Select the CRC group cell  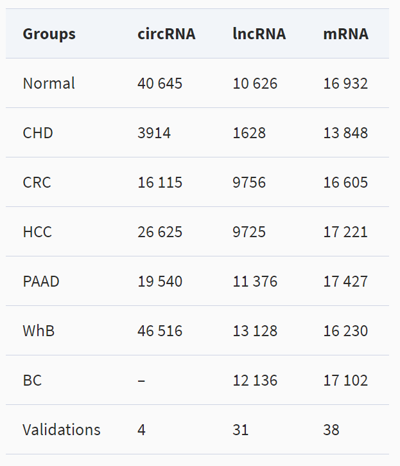[37, 182]
